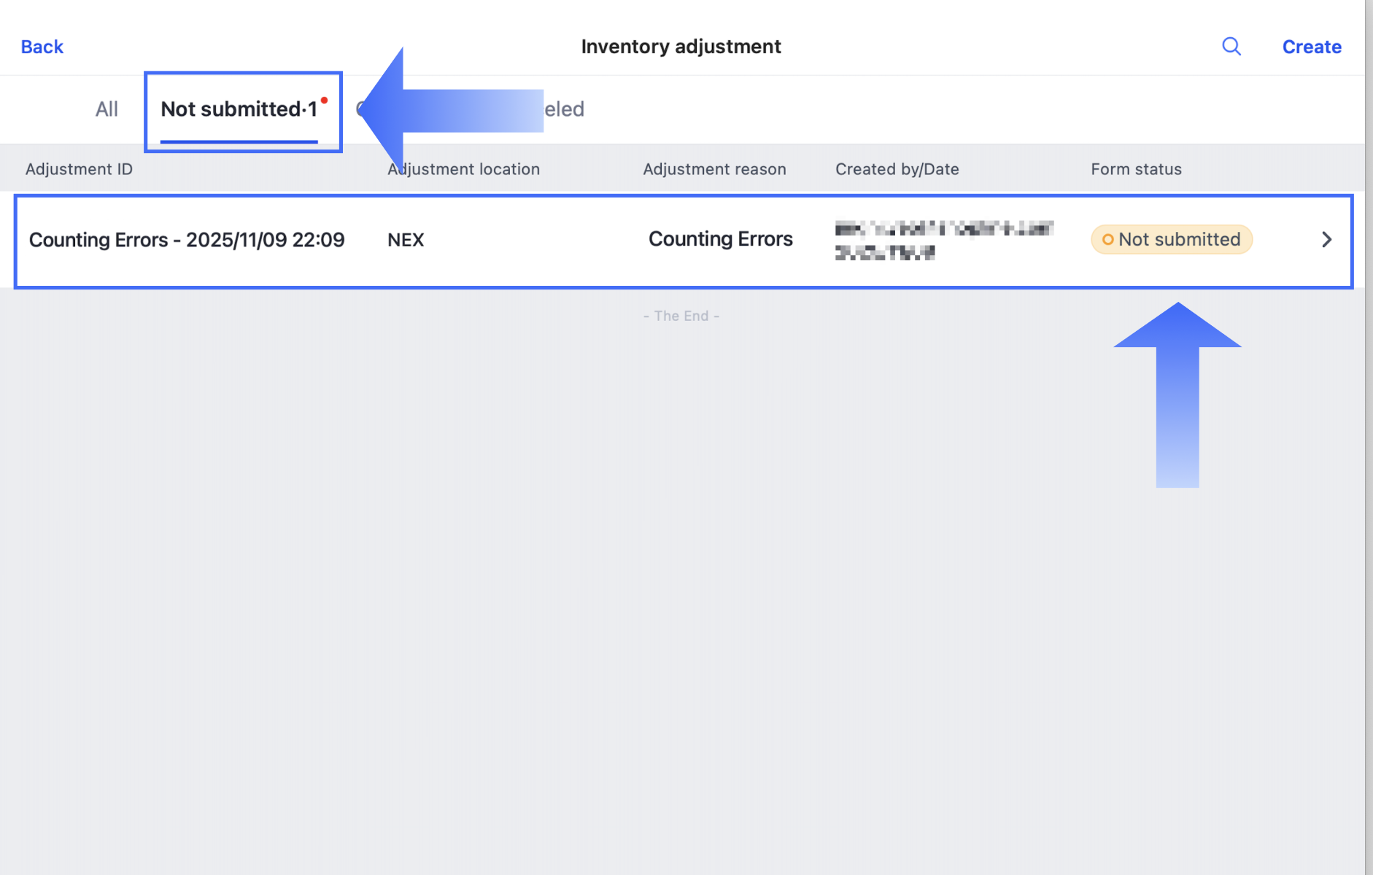
Task: Click the Created by/Date column header
Action: point(897,169)
